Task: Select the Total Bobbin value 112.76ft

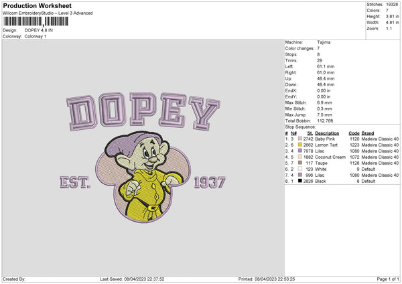Action: click(x=325, y=121)
